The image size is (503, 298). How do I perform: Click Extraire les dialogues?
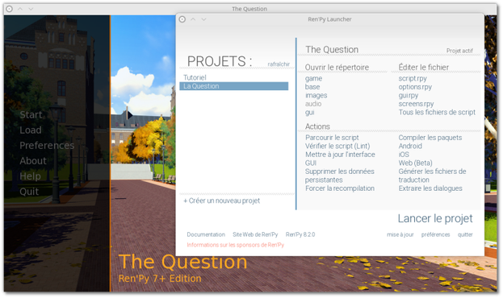[430, 188]
